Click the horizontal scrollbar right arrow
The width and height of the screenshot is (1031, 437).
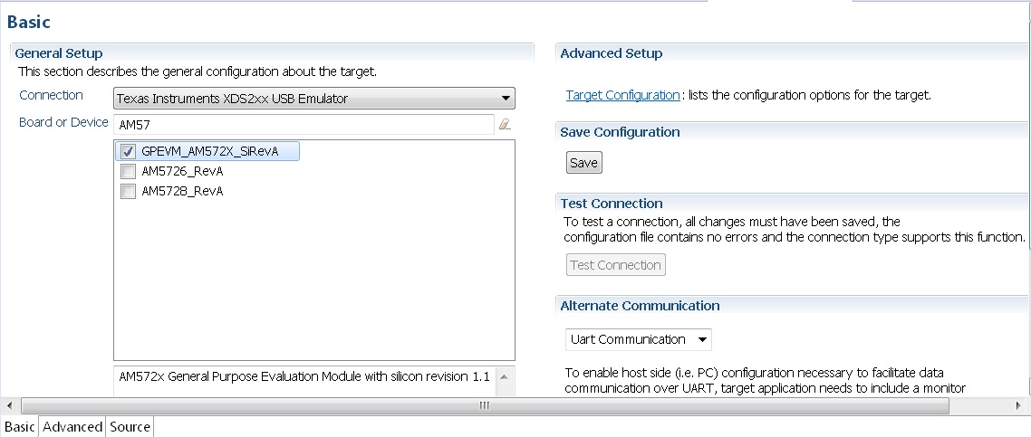[1021, 406]
